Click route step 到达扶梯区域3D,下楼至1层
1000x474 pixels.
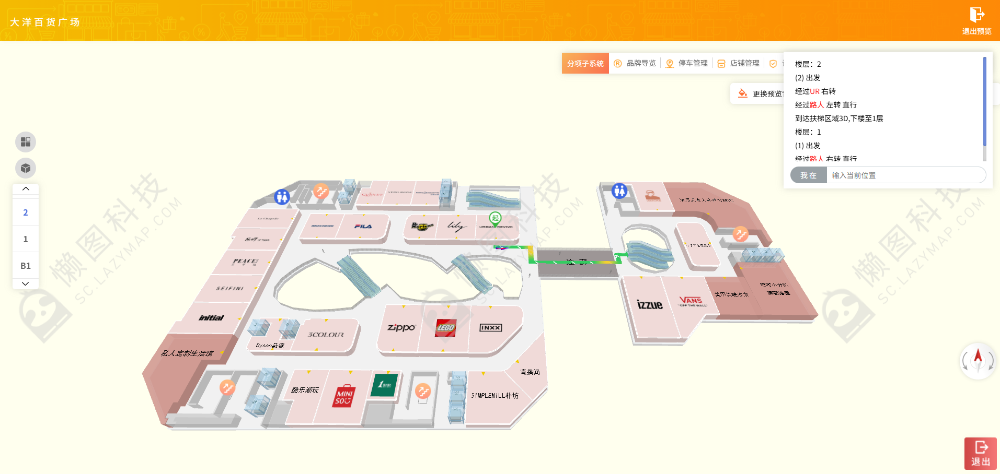[x=839, y=118]
